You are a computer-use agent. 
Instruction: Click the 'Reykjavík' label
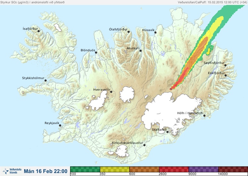pos(52,123)
